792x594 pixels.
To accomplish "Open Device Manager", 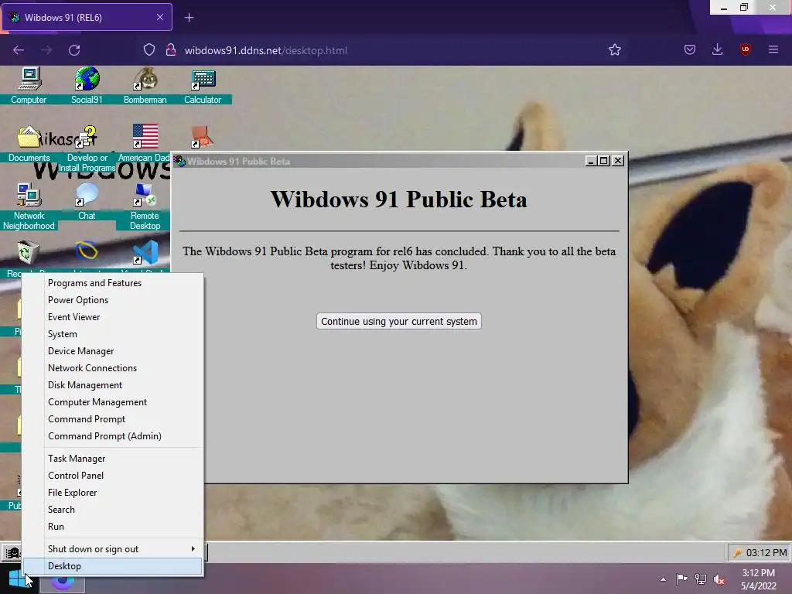I will point(112,351).
